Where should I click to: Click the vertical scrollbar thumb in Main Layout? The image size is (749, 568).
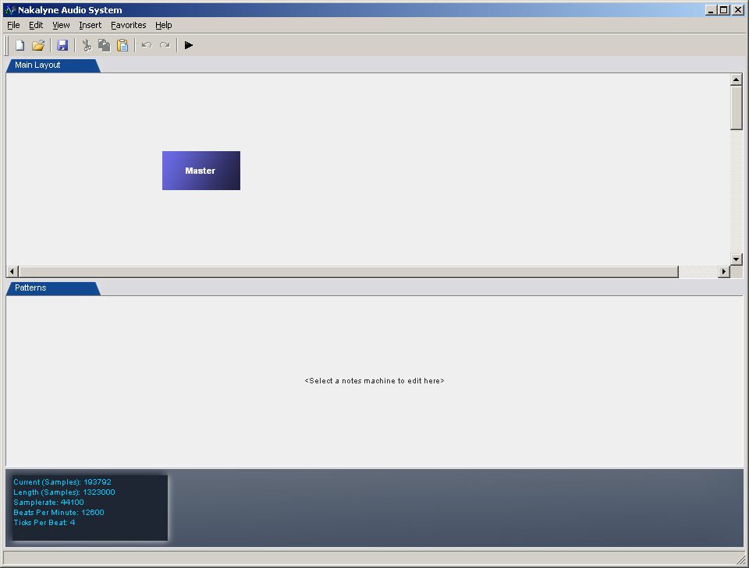[x=736, y=108]
